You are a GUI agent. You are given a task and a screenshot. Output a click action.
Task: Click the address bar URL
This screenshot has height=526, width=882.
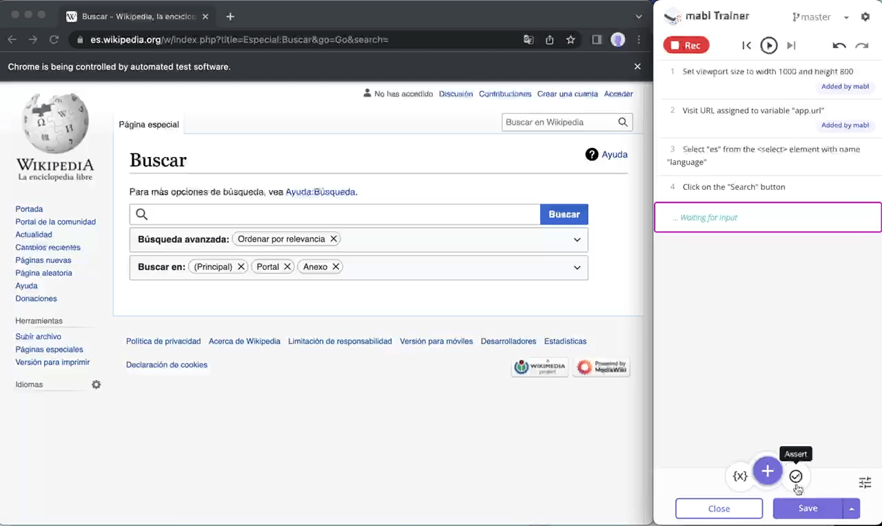pos(239,40)
